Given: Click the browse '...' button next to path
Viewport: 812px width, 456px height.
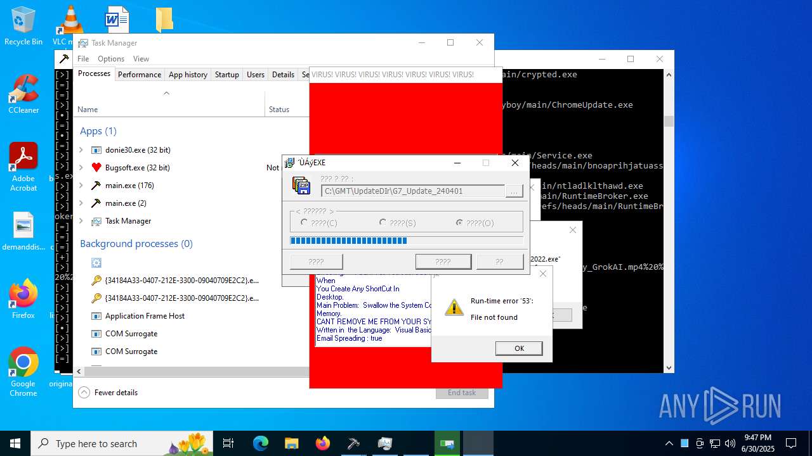Looking at the screenshot, I should (514, 191).
